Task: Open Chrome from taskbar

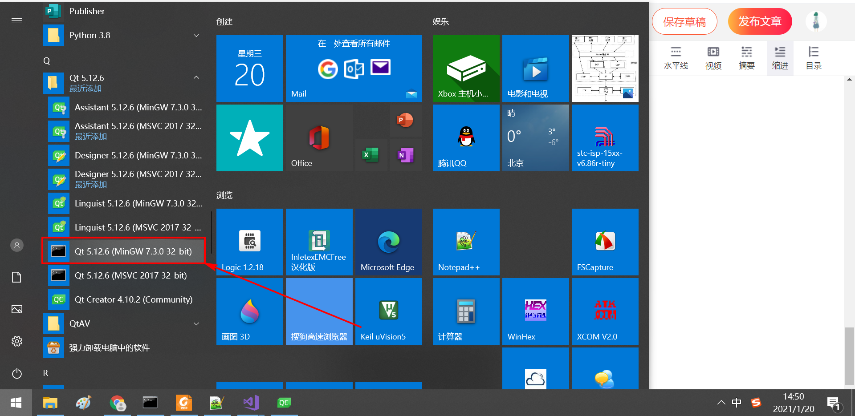Action: 118,403
